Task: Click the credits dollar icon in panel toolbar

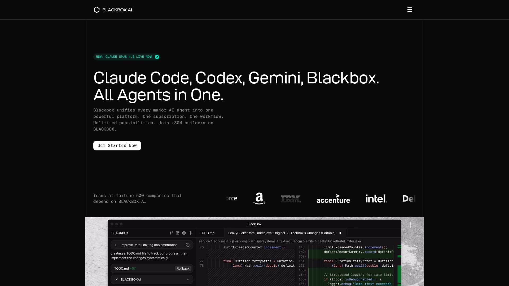Action: click(x=184, y=233)
